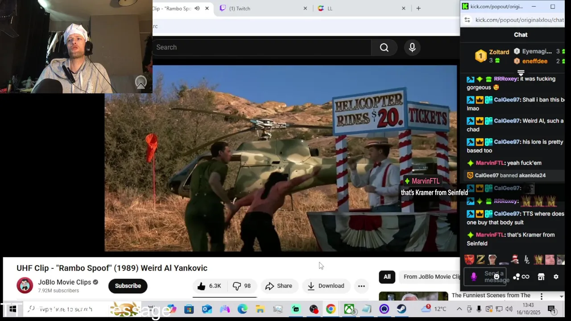Open the Windows notification center
The height and width of the screenshot is (321, 571).
551,309
